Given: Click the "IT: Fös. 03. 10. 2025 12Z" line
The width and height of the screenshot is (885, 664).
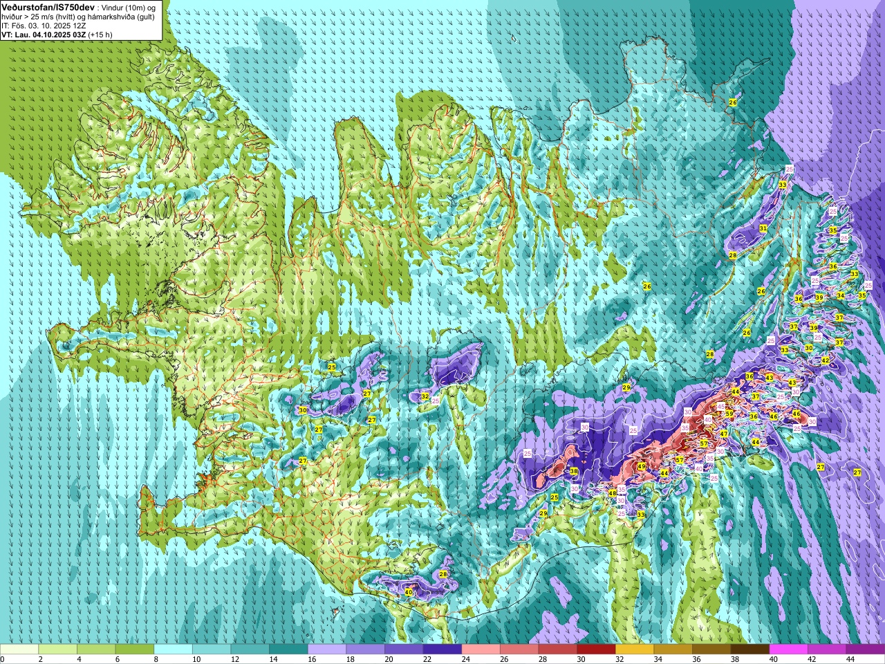Looking at the screenshot, I should coord(44,25).
